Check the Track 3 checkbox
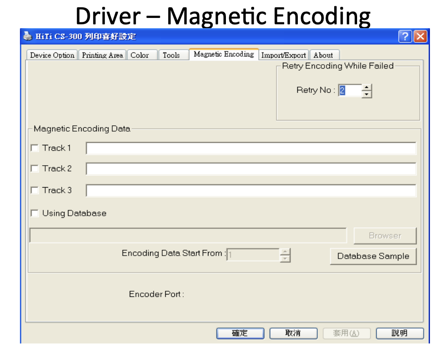446x347 pixels. click(34, 191)
